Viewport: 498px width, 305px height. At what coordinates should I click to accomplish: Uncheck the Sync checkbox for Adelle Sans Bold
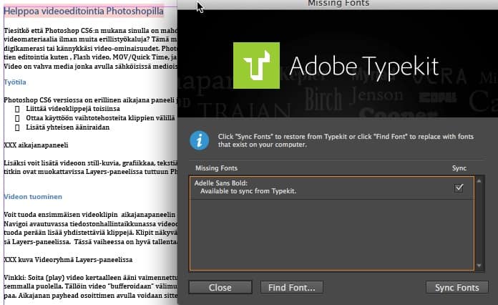459,188
